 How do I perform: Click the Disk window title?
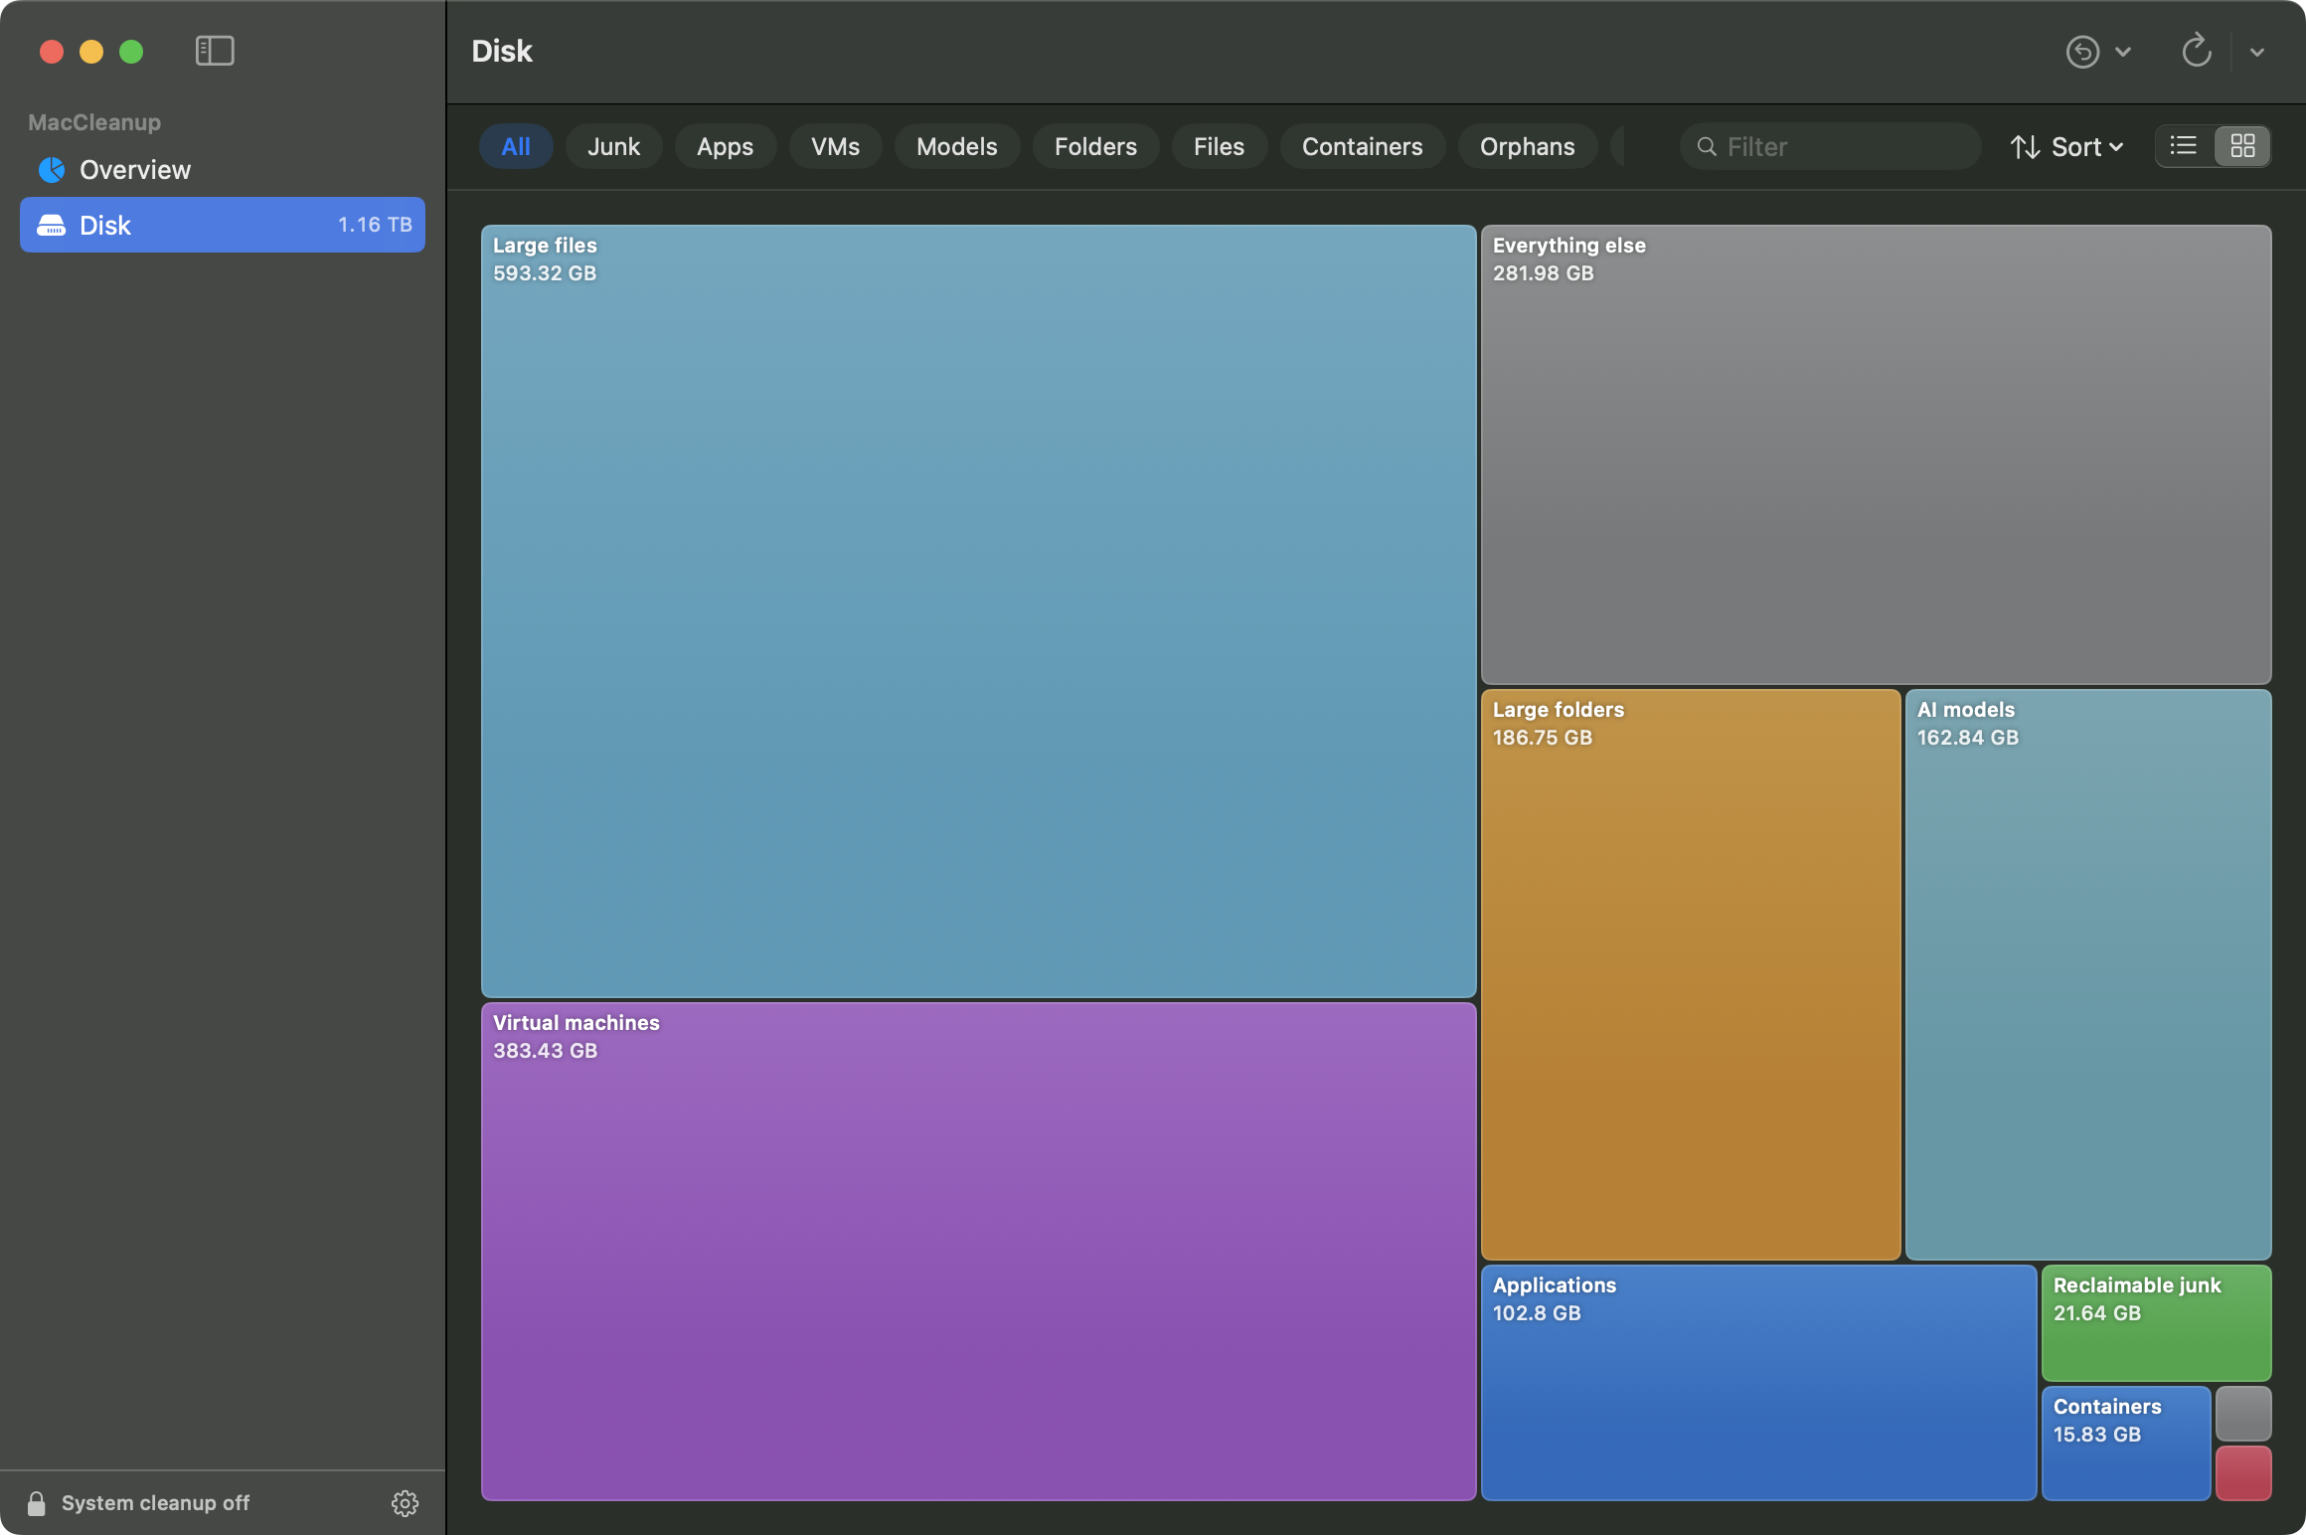click(502, 52)
